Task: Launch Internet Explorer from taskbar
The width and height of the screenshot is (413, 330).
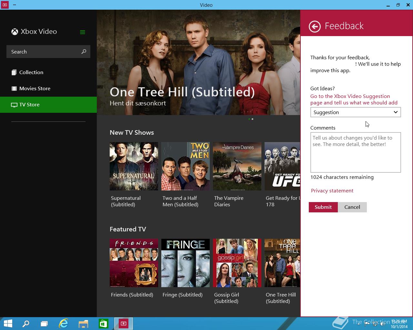Action: click(x=64, y=324)
